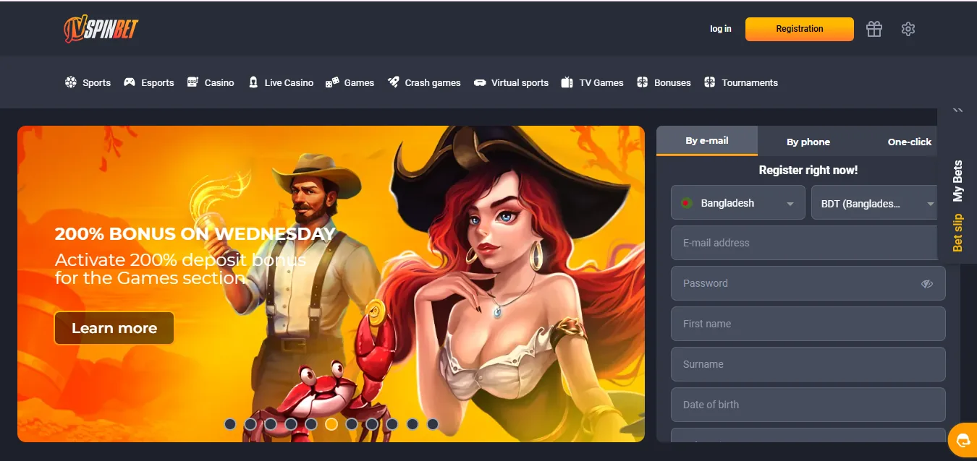Screen dimensions: 977x461
Task: Click the Crash games rocket icon
Action: (393, 82)
